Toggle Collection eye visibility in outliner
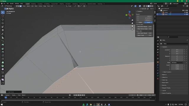189x106 pixels. click(x=185, y=11)
